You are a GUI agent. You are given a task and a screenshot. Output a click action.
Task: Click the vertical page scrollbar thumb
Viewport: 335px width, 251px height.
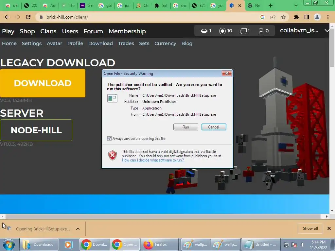tap(332, 48)
